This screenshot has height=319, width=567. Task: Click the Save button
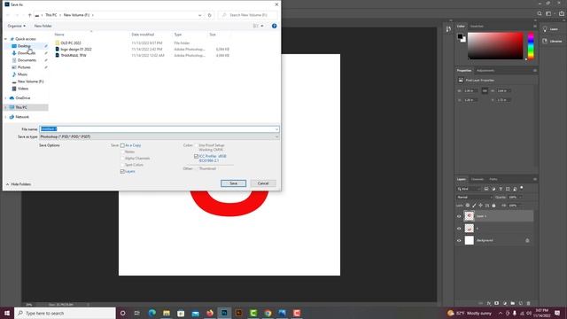[233, 183]
